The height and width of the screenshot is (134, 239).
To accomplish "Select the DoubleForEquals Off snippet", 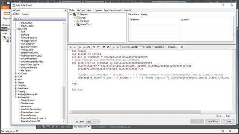I will pos(30,121).
